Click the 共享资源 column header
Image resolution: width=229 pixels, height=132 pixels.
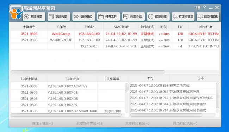[73, 79]
